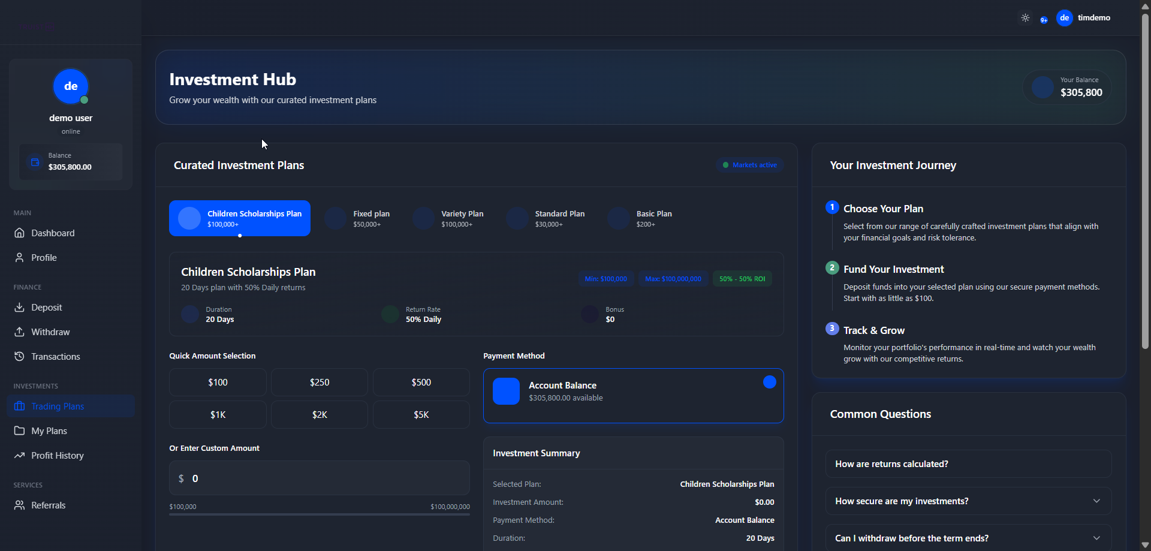This screenshot has width=1151, height=551.
Task: Choose the $250 quick amount
Action: (x=320, y=382)
